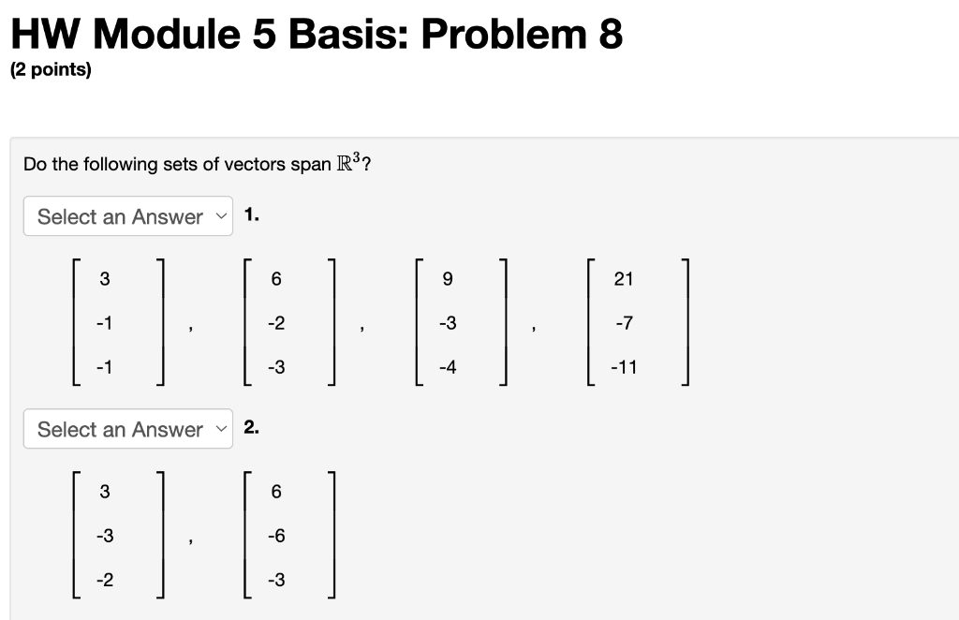Screen dimensions: 959x620
Task: Click the number 21 in the fourth vector
Action: (x=623, y=278)
